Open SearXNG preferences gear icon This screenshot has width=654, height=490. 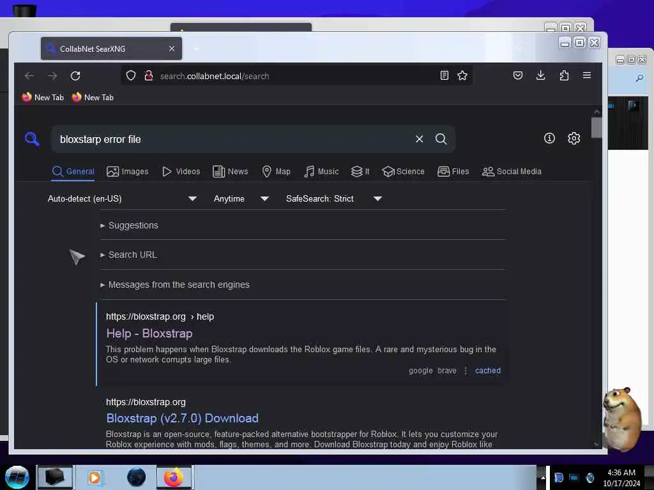coord(574,138)
